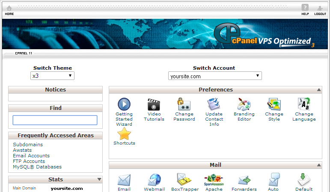
Task: Click Getting Started Wizard text link
Action: [x=124, y=119]
